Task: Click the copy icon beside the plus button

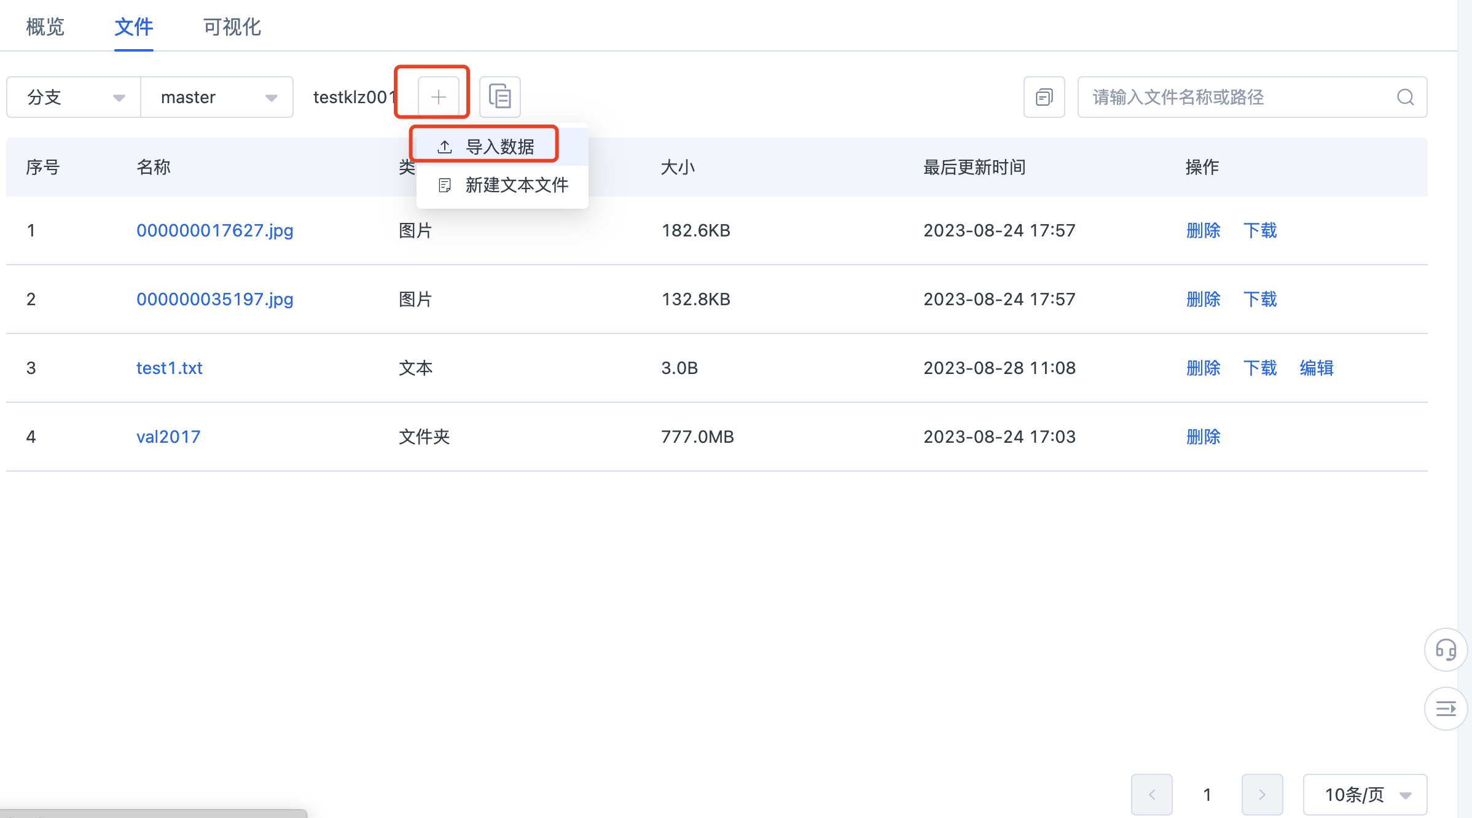Action: point(499,96)
